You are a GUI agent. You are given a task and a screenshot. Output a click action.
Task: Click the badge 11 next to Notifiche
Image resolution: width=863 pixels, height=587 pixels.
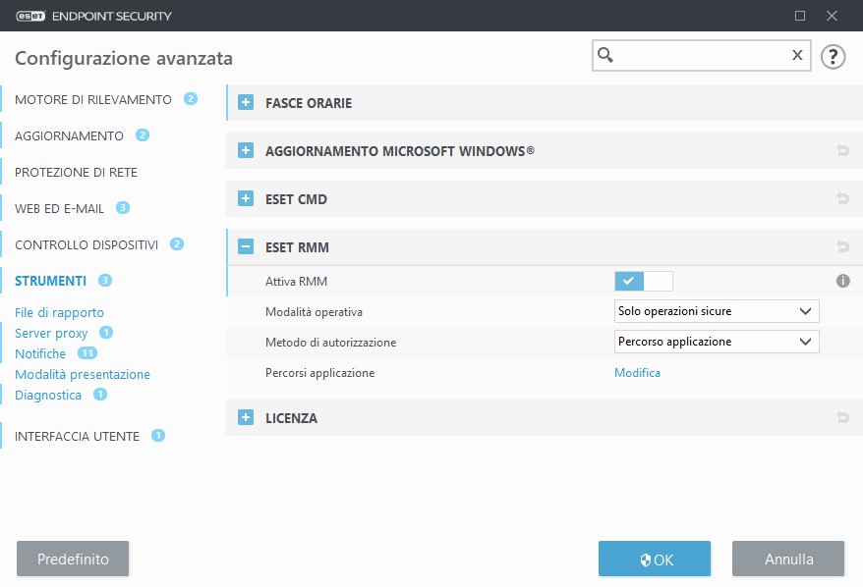click(87, 352)
